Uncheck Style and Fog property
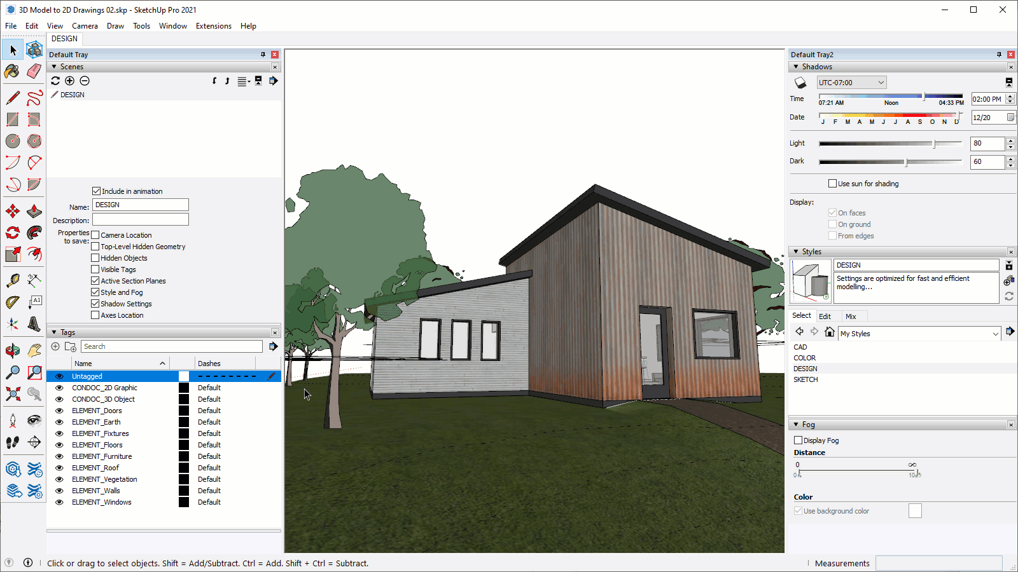1018x572 pixels. click(95, 292)
